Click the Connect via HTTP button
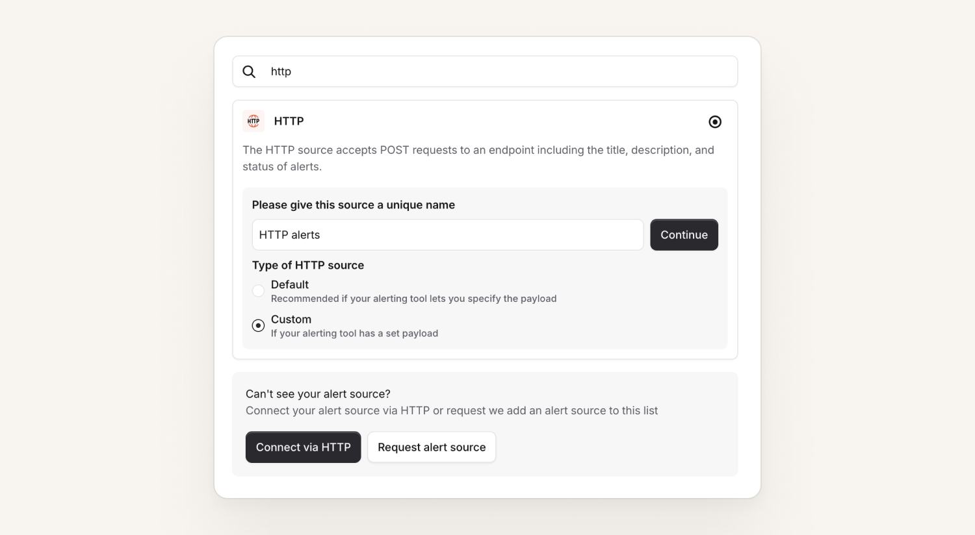Image resolution: width=975 pixels, height=535 pixels. (303, 447)
